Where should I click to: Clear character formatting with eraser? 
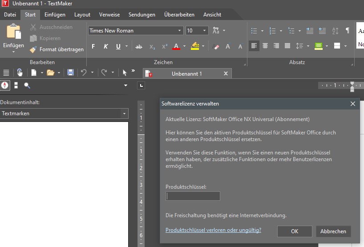[x=216, y=47]
